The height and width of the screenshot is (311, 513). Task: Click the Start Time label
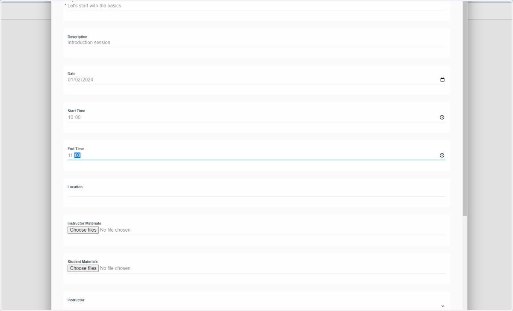point(77,111)
